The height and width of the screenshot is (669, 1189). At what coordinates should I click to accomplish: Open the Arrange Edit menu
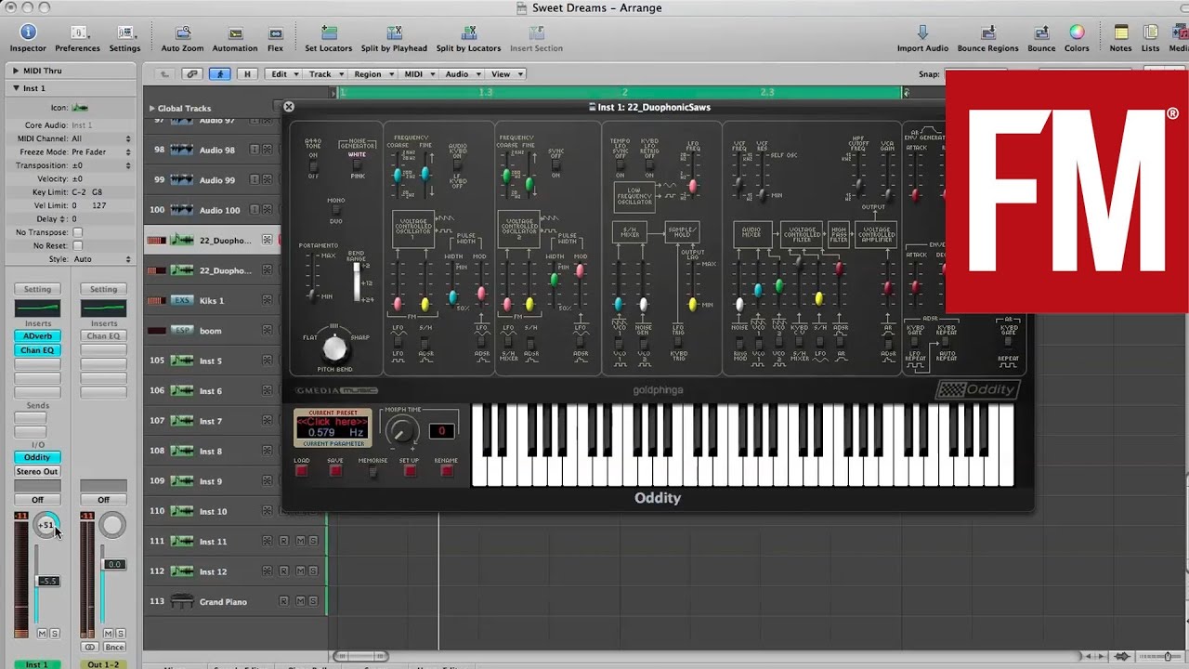click(283, 74)
